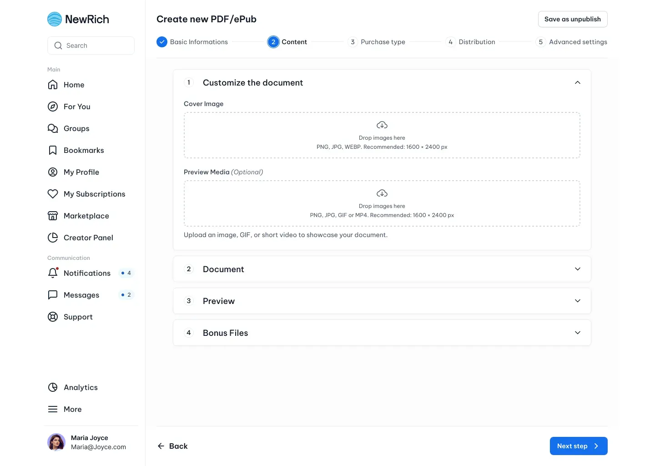Click the step 5 number circle
This screenshot has width=655, height=466.
click(x=541, y=42)
